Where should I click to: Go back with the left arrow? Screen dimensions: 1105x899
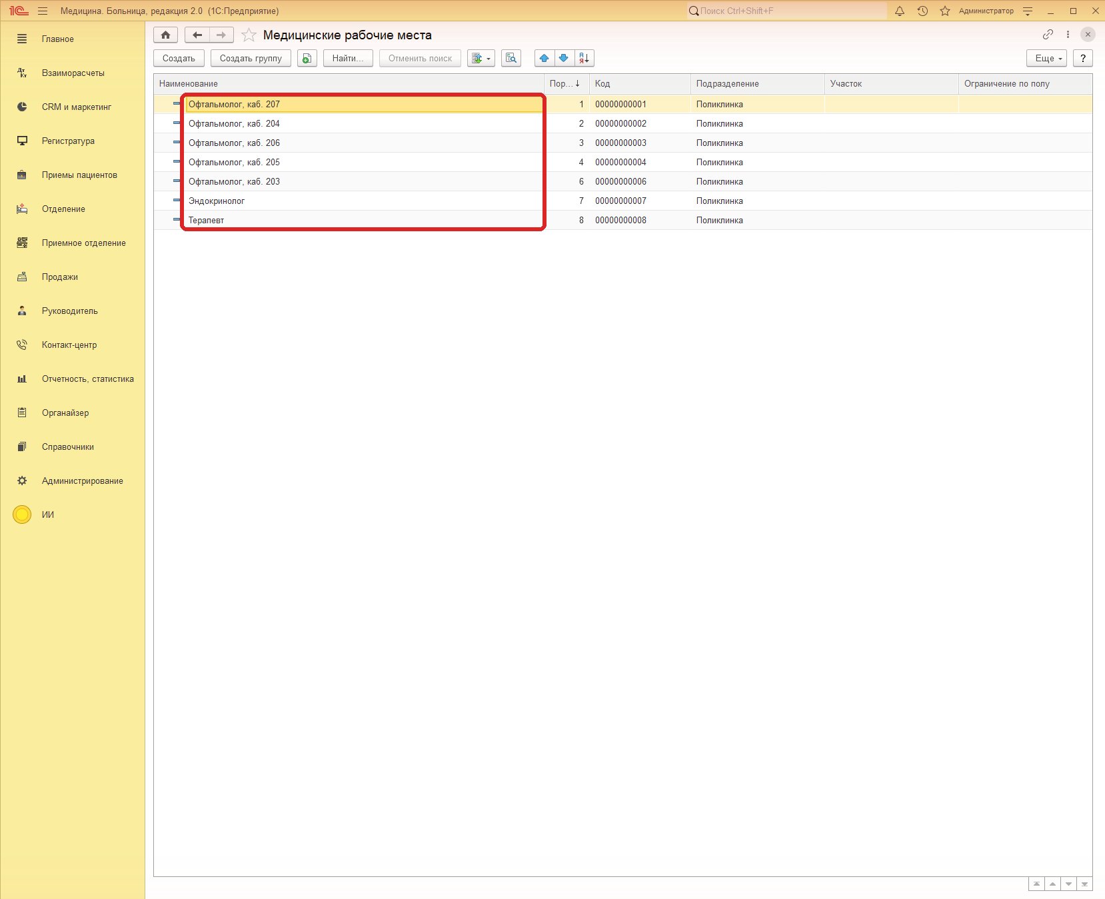coord(197,35)
